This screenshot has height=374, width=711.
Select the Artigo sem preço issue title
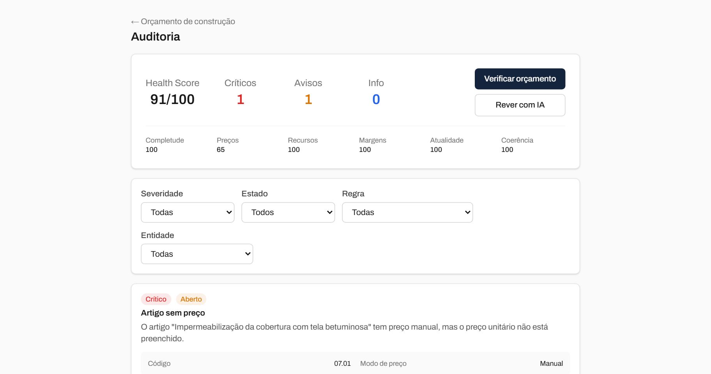pyautogui.click(x=173, y=313)
